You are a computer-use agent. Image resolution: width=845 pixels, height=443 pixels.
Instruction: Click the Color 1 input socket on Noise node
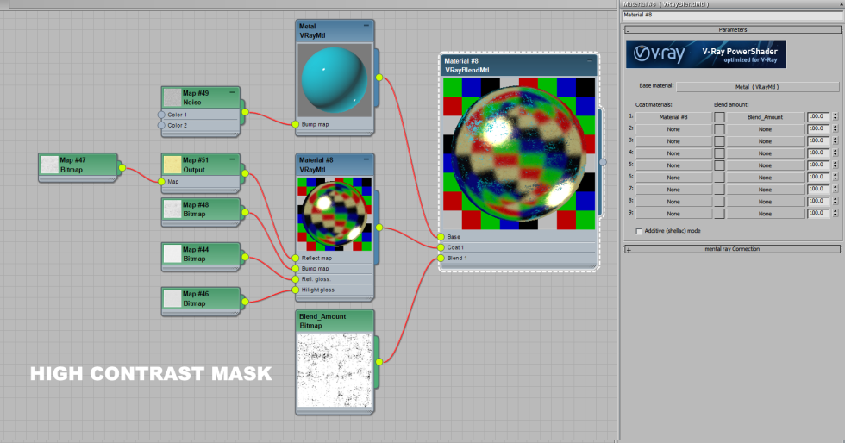click(x=161, y=115)
